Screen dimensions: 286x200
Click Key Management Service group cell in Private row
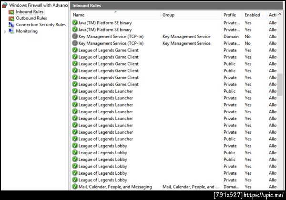click(x=186, y=43)
